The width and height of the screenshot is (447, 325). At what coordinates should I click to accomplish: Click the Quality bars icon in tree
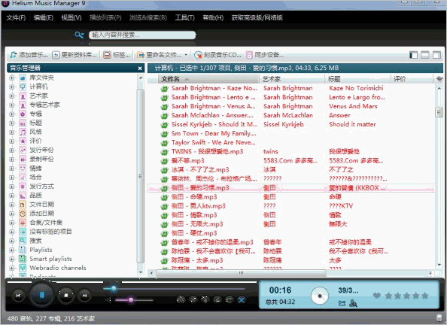[x=23, y=196]
